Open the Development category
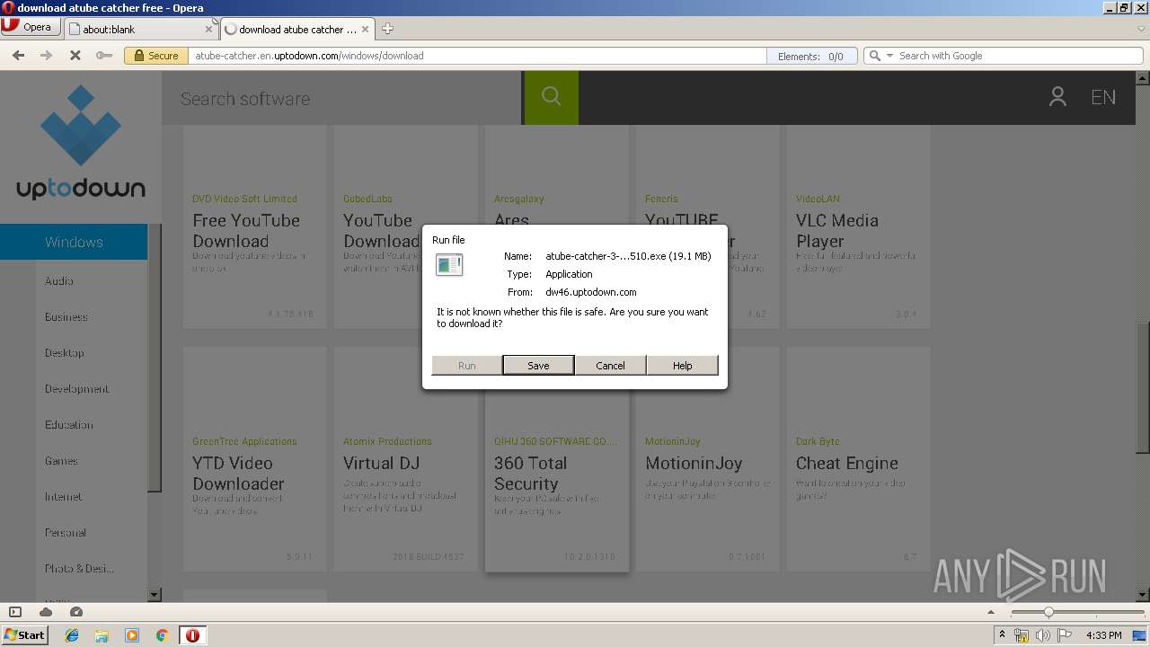 [77, 389]
